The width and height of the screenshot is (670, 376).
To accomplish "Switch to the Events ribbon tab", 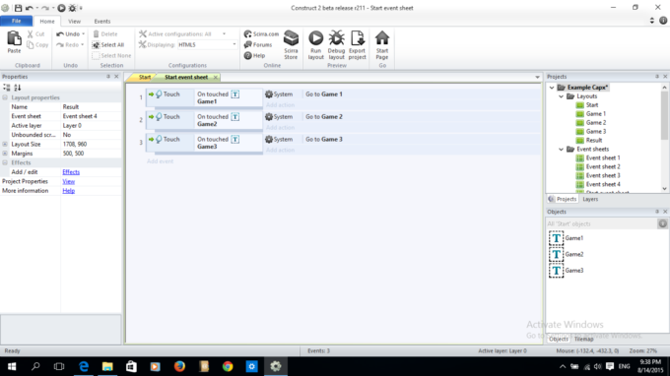I will pos(102,22).
